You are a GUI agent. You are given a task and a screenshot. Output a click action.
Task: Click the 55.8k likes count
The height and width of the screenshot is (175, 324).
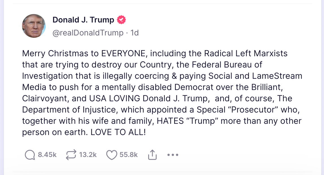click(x=128, y=155)
